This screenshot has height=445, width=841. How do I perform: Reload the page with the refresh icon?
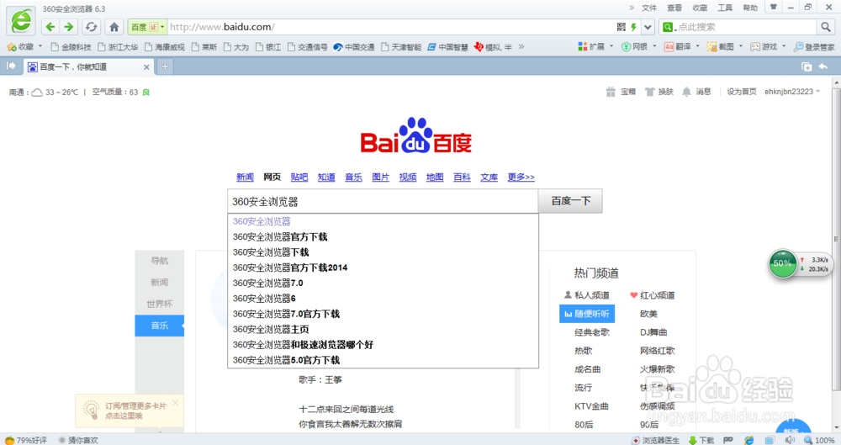pos(92,27)
